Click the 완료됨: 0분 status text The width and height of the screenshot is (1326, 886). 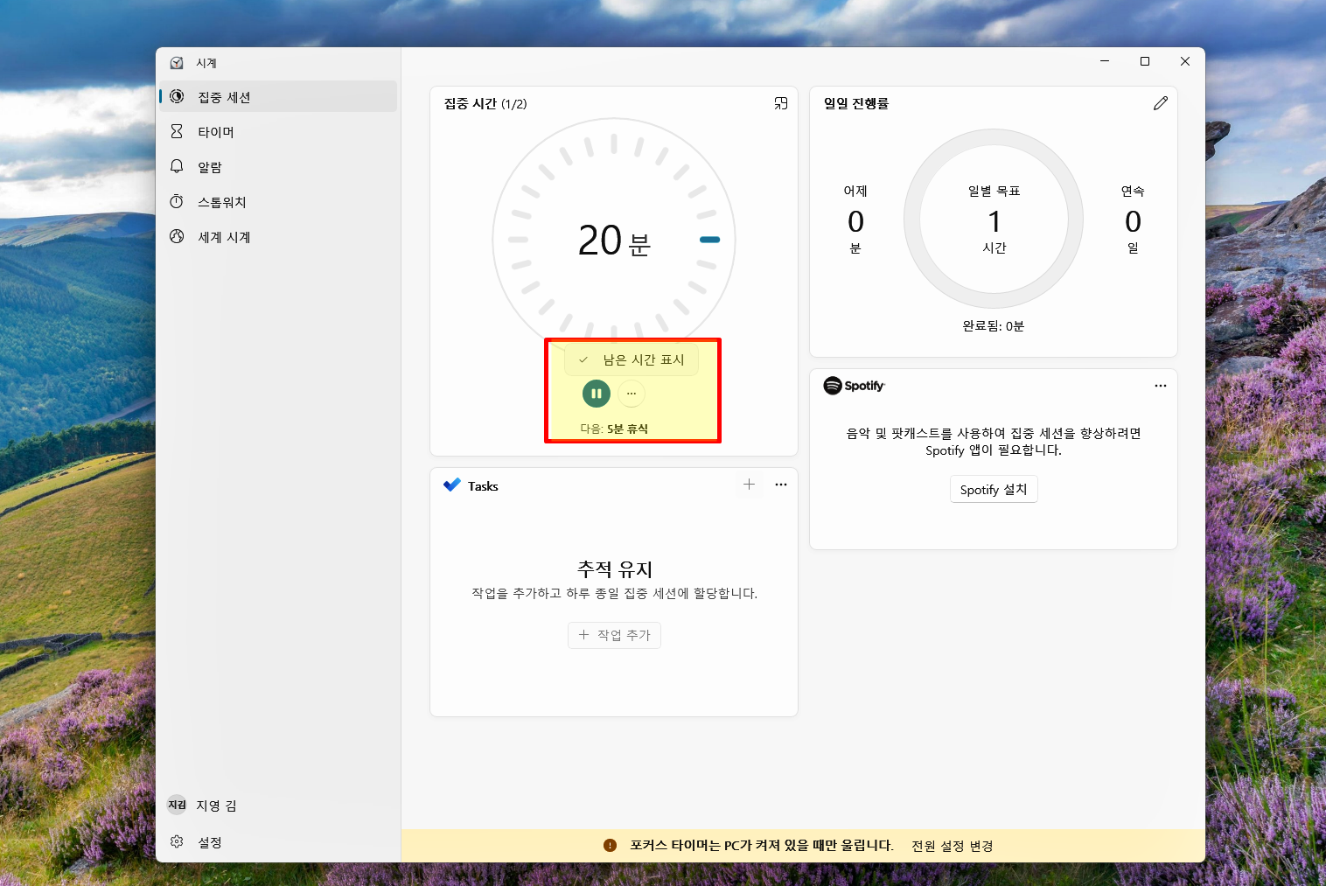click(x=994, y=325)
